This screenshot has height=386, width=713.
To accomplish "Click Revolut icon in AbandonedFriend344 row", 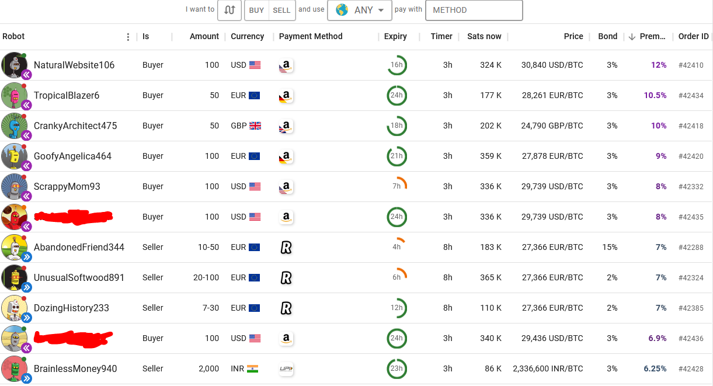I will 286,248.
